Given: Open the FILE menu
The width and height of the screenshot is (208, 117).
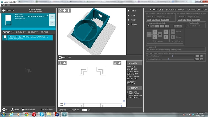Looking at the screenshot, I should [x=3, y=5].
